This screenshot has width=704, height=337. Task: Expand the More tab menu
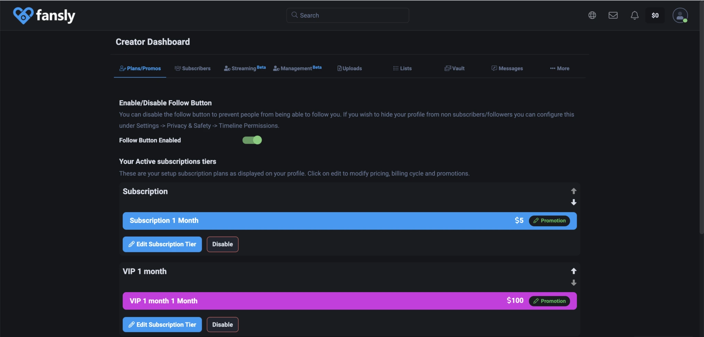[559, 69]
